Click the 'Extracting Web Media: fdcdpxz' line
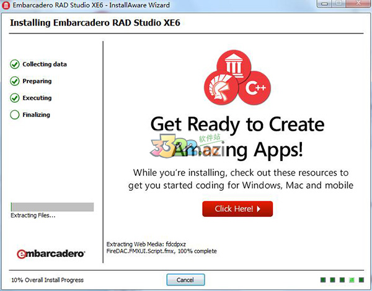Image resolution: width=372 pixels, height=291 pixels. [x=146, y=244]
